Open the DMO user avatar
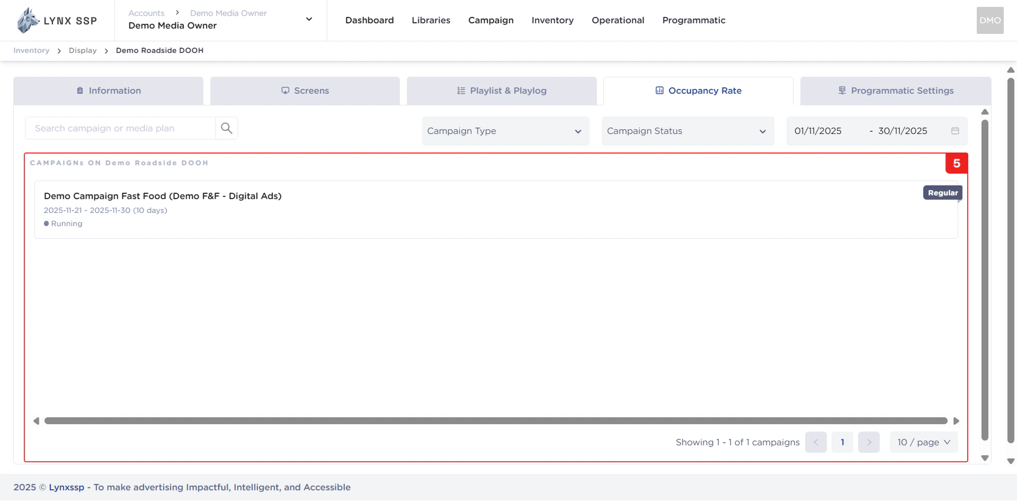Screen dimensions: 1017x502 pyautogui.click(x=990, y=21)
